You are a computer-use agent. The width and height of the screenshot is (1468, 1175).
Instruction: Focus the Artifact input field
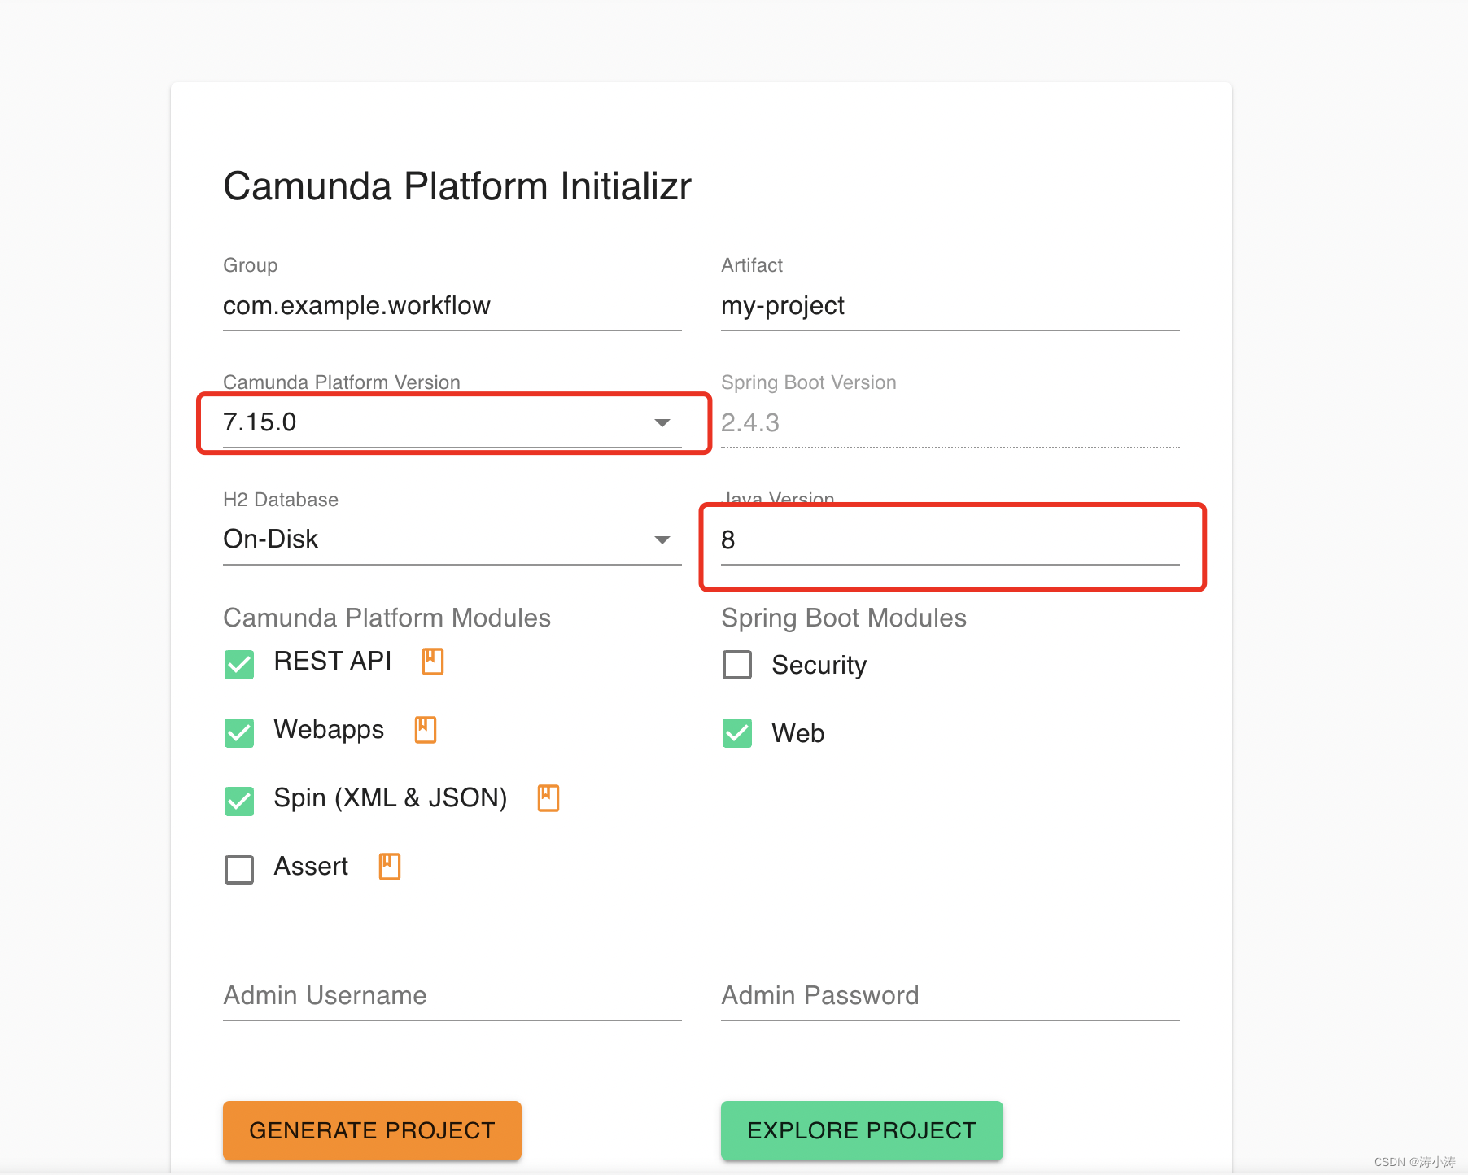pyautogui.click(x=950, y=306)
